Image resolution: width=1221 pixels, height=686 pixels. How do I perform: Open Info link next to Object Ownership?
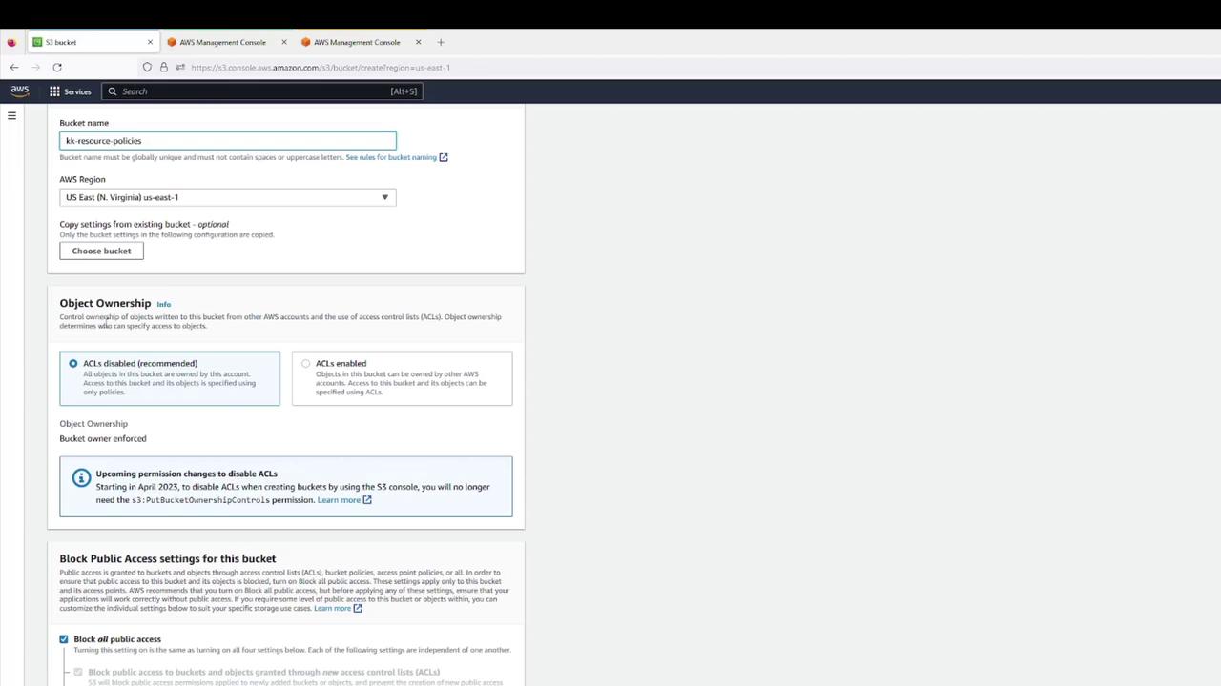pos(163,304)
